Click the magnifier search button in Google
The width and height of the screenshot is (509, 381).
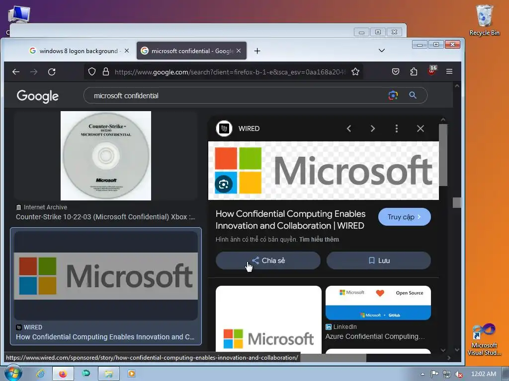413,95
